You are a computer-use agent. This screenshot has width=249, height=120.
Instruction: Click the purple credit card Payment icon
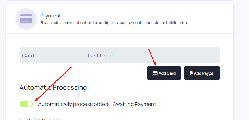coord(26,19)
